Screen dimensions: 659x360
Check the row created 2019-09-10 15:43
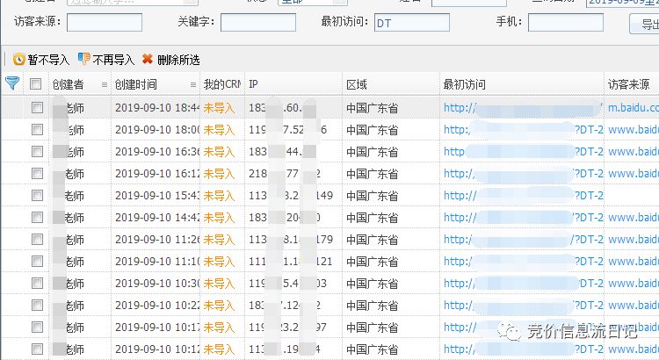point(38,195)
